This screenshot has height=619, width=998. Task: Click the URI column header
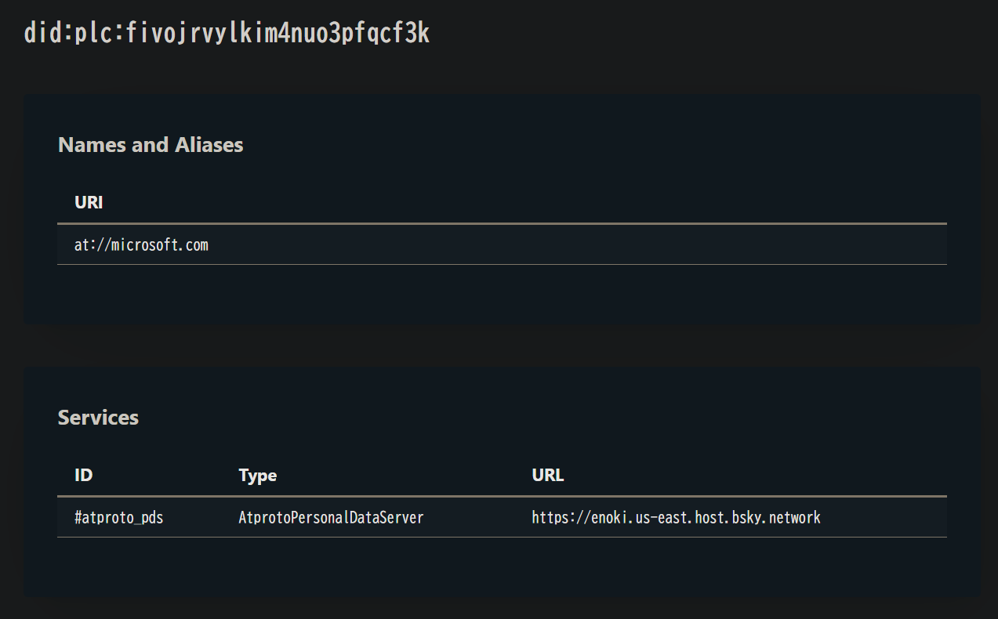pos(89,202)
